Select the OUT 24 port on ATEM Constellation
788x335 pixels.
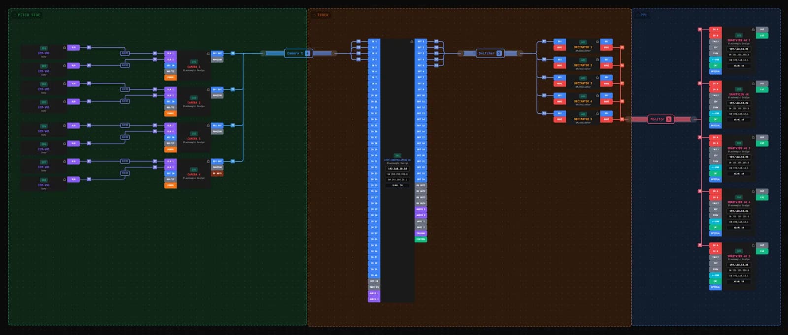click(x=421, y=179)
